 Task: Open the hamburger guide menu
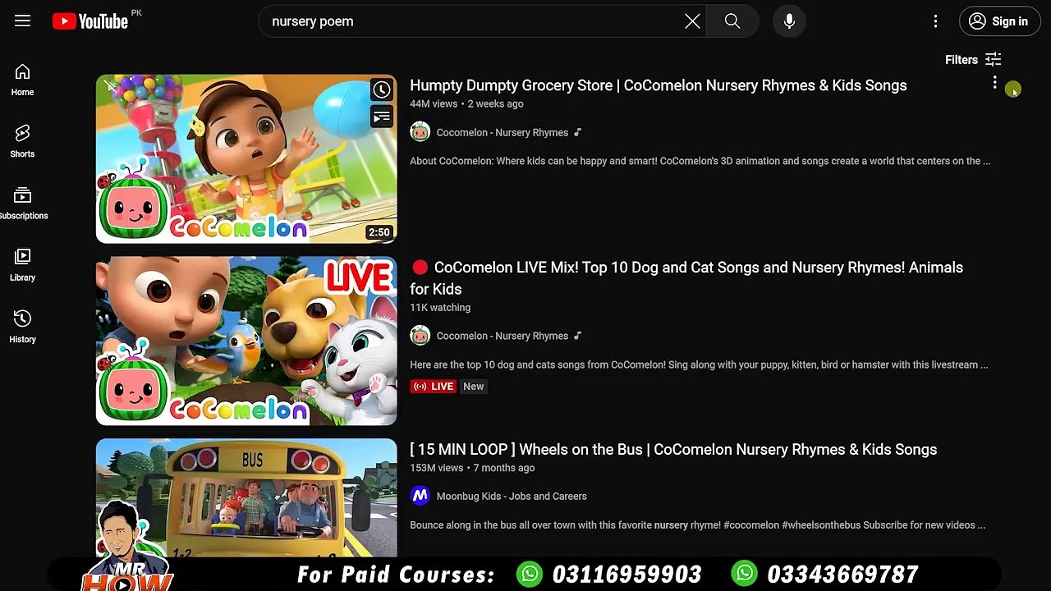(x=22, y=21)
